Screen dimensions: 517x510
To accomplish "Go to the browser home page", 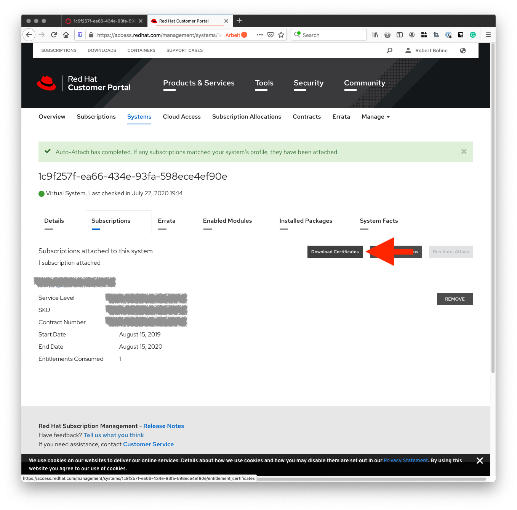I will pyautogui.click(x=66, y=35).
